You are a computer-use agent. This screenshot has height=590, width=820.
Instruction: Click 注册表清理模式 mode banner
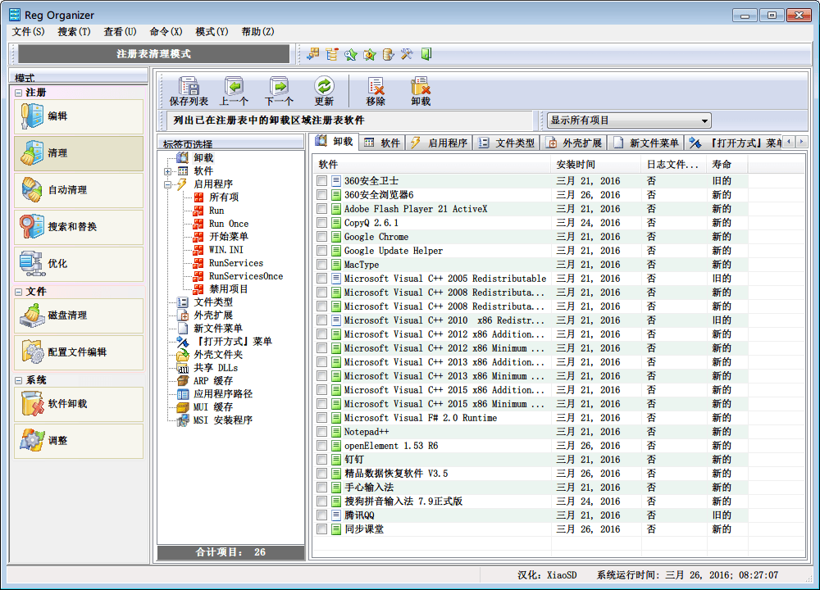pyautogui.click(x=153, y=54)
